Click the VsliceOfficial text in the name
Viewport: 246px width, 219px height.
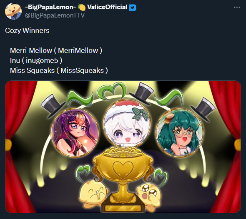tap(107, 7)
